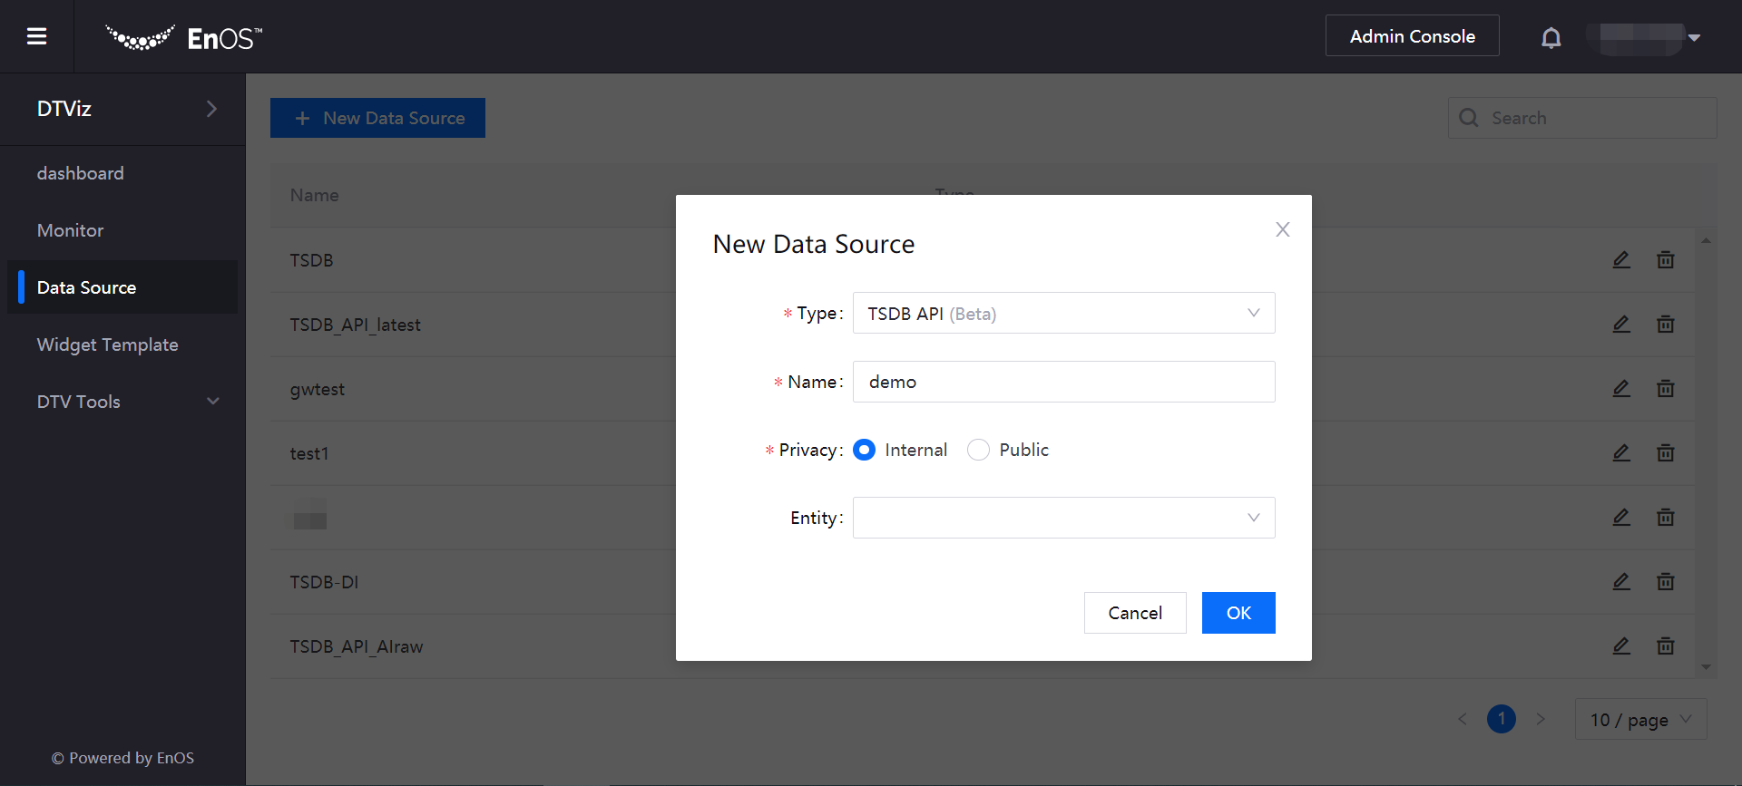Click the TSDB_API_AIraw row name
The height and width of the screenshot is (786, 1742).
(356, 646)
